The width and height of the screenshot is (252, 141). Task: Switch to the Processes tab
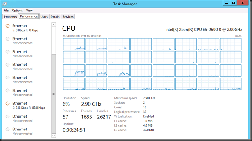pyautogui.click(x=11, y=17)
